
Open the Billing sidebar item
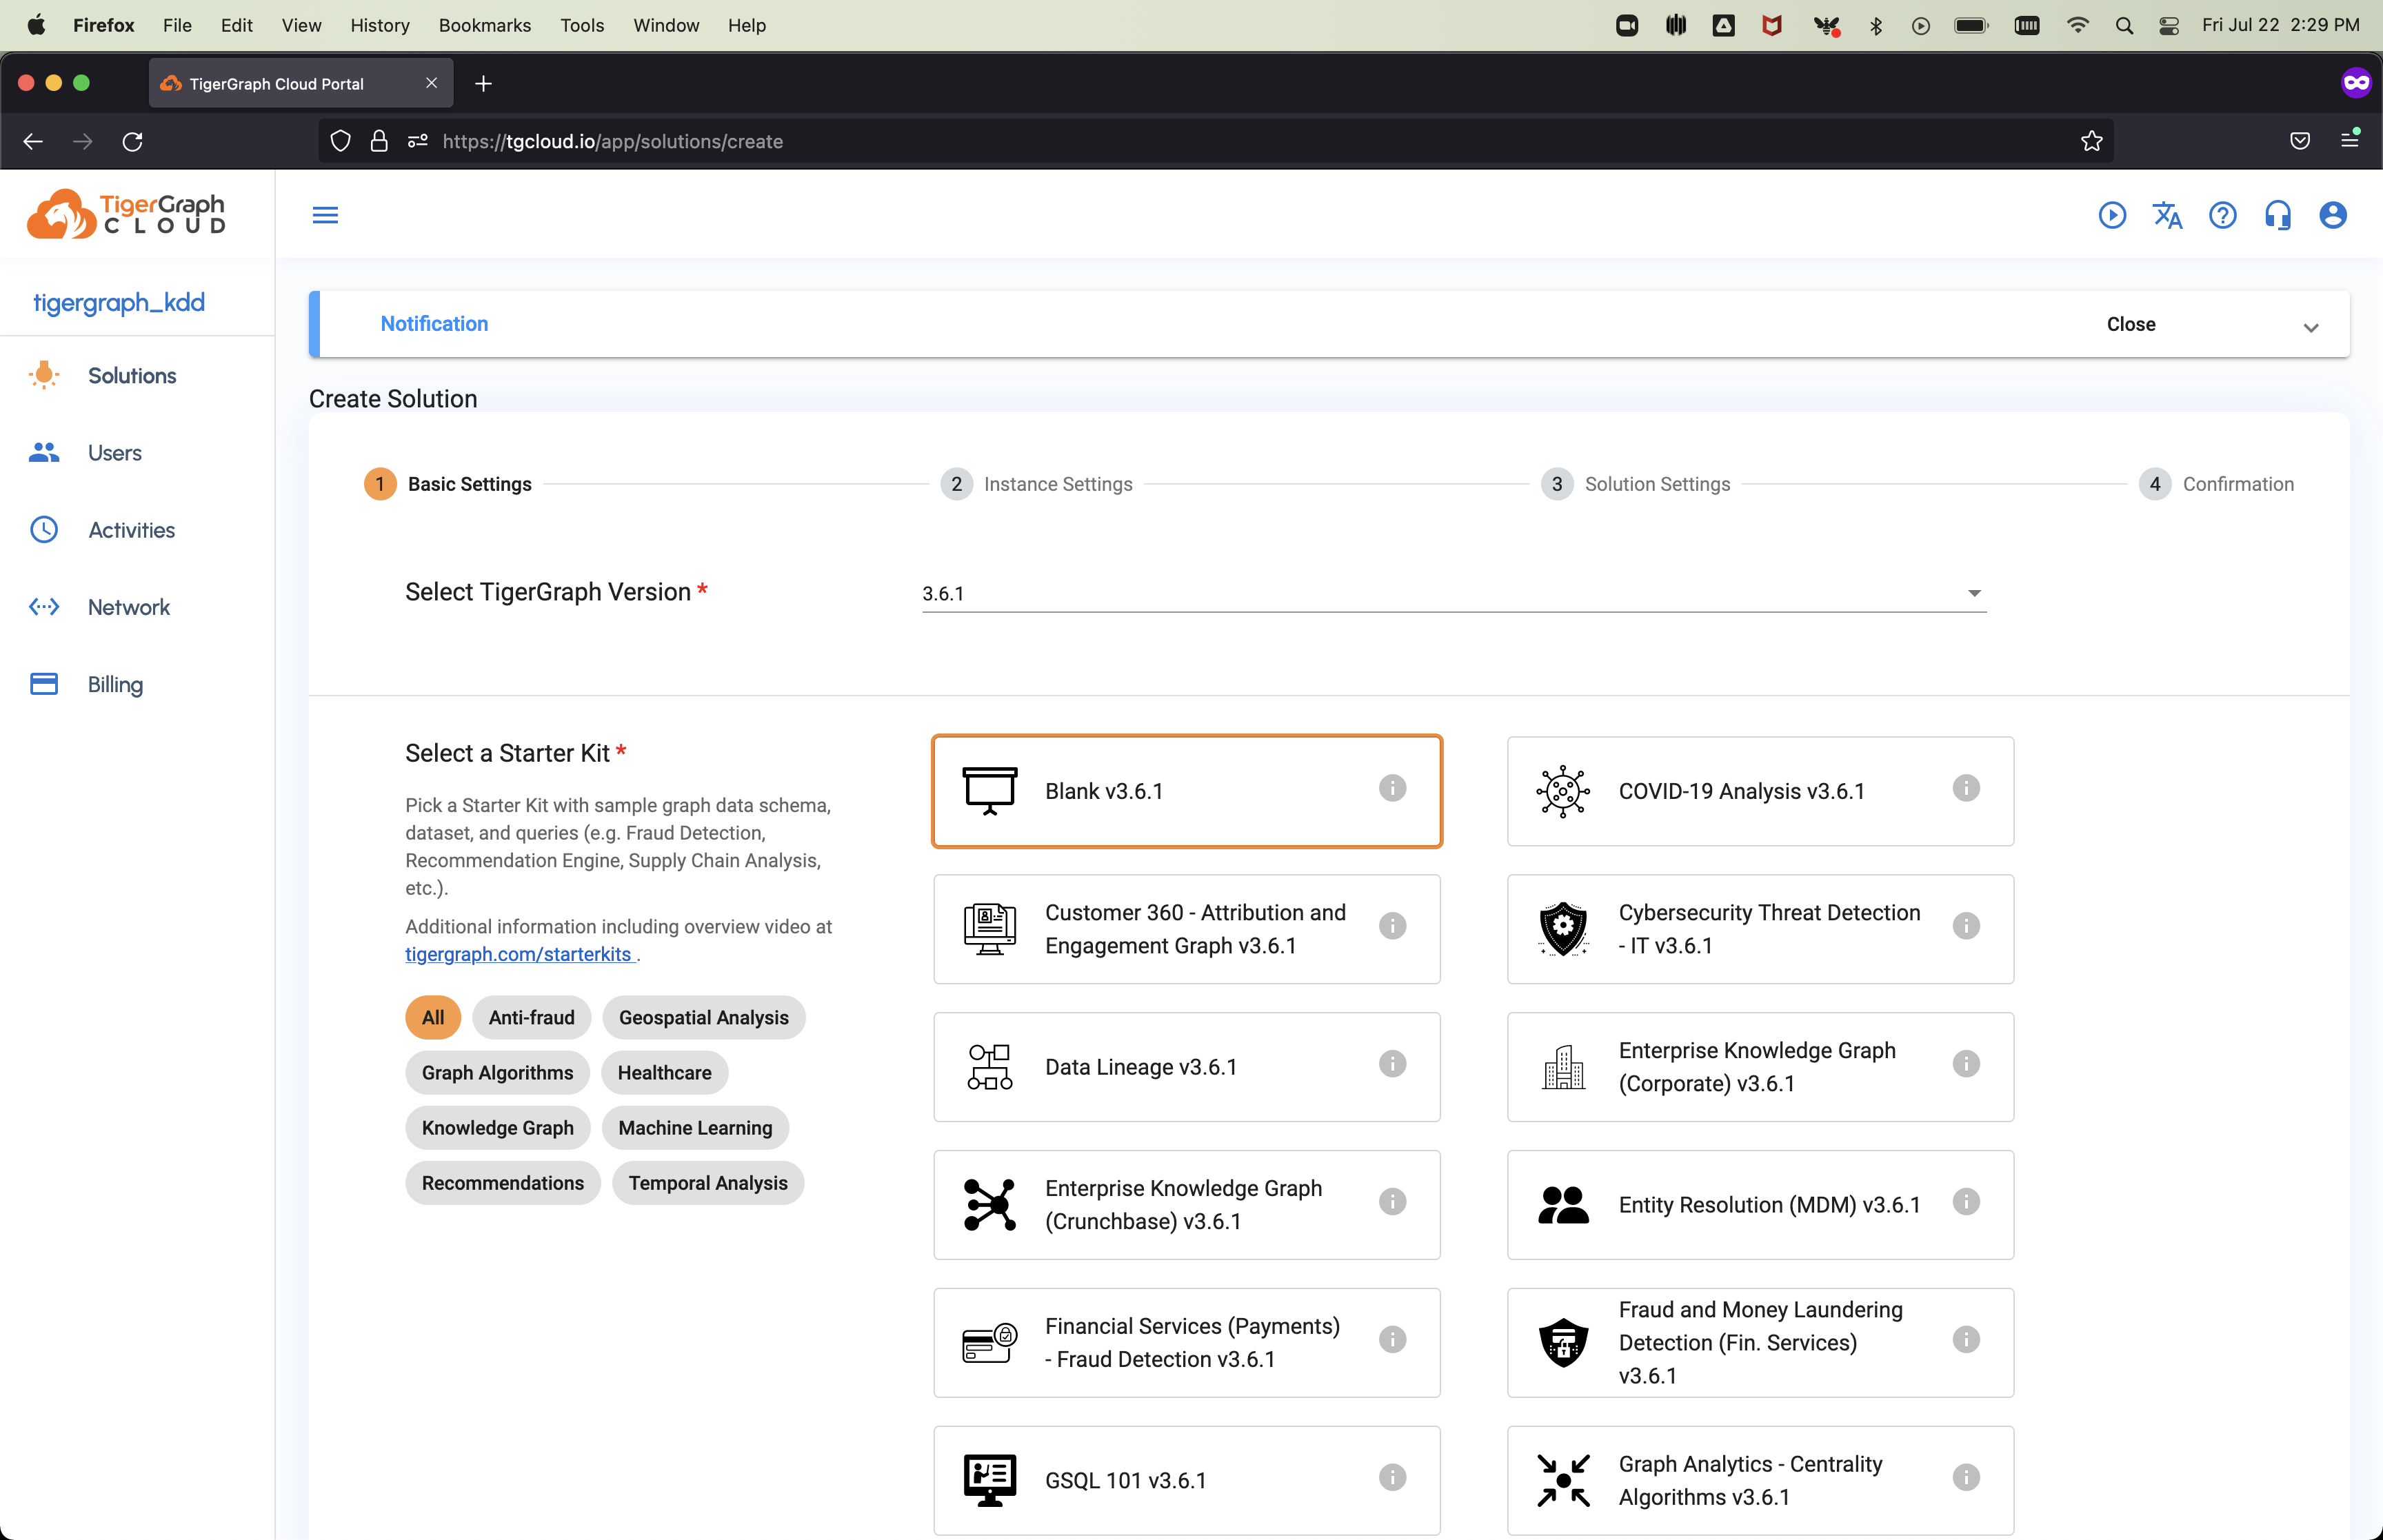point(115,684)
